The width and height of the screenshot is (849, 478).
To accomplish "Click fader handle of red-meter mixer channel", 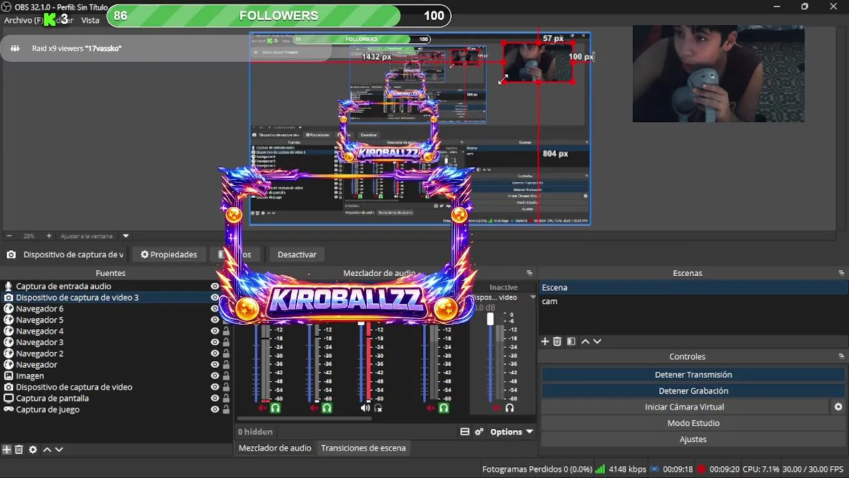I will tap(361, 323).
